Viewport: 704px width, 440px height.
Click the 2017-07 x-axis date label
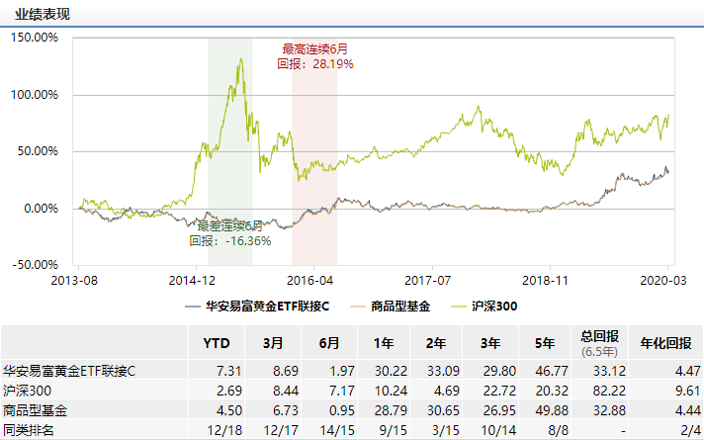click(427, 281)
